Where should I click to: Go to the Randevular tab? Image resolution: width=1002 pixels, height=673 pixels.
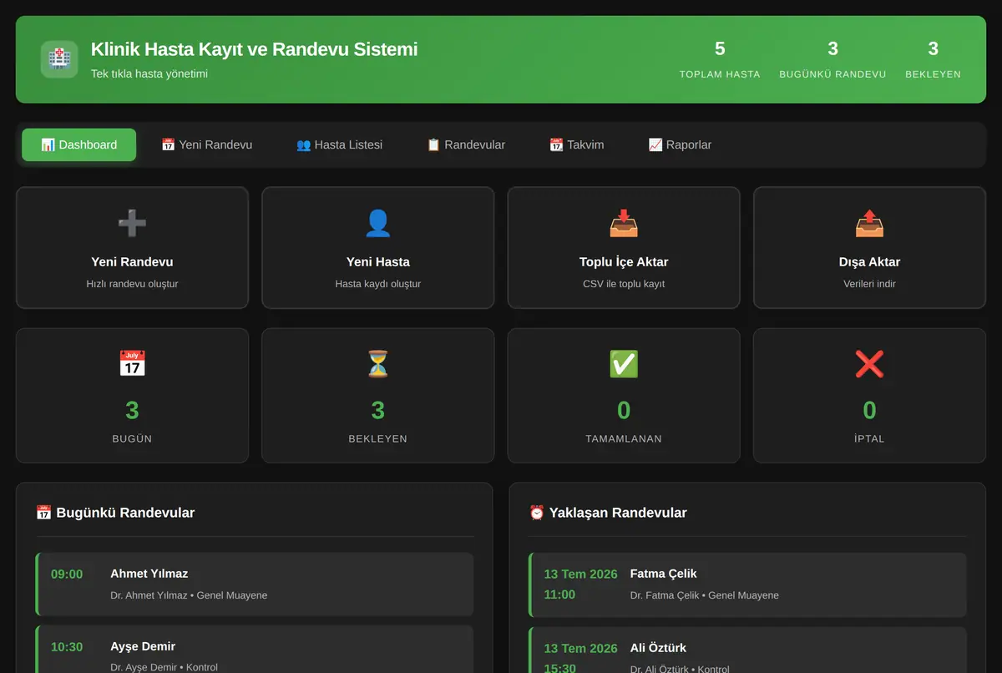click(x=466, y=144)
